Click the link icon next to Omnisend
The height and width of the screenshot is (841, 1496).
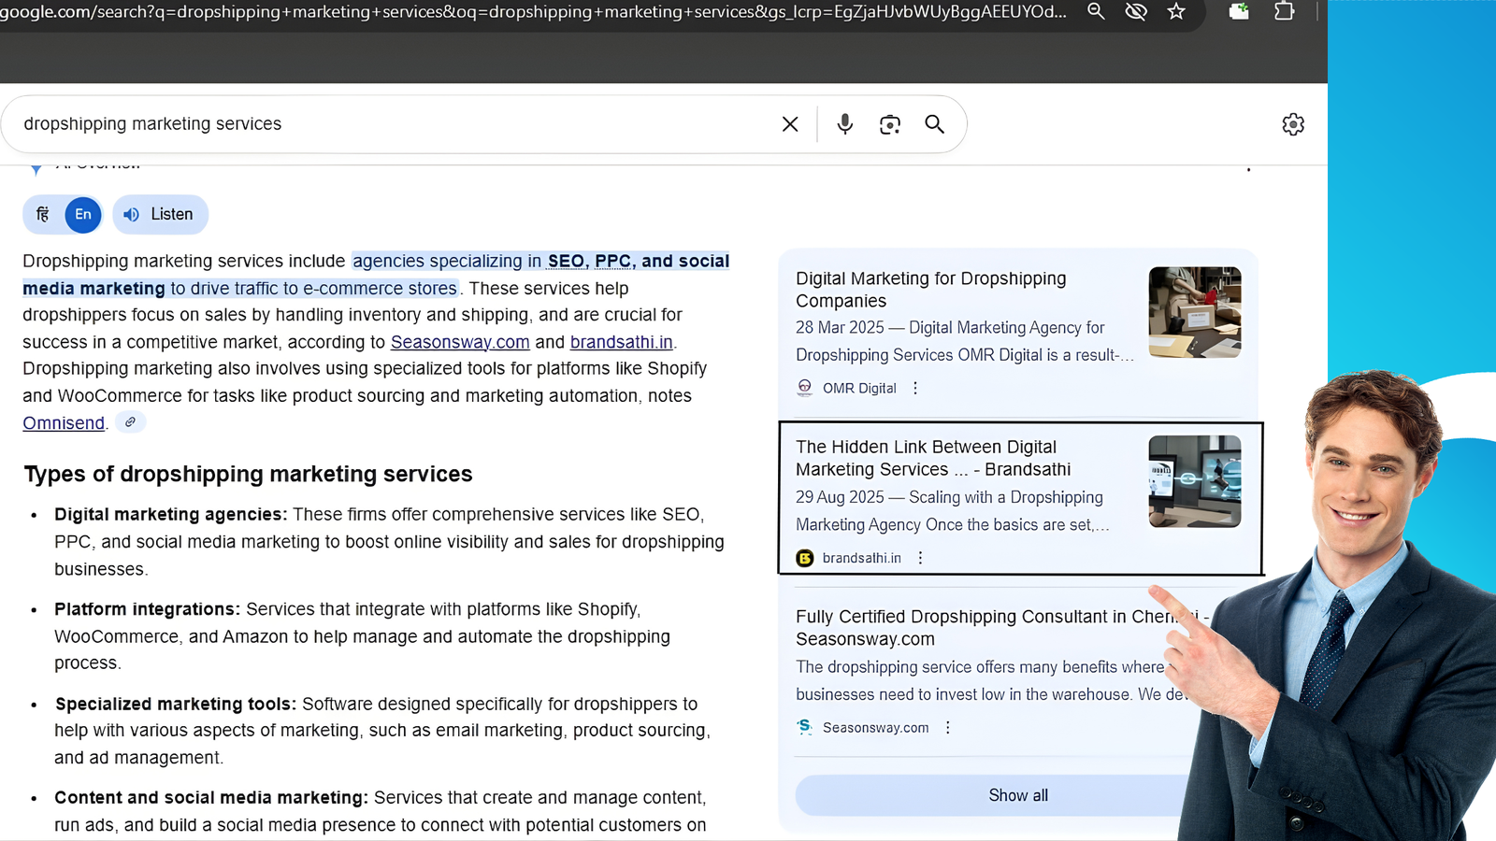tap(130, 421)
